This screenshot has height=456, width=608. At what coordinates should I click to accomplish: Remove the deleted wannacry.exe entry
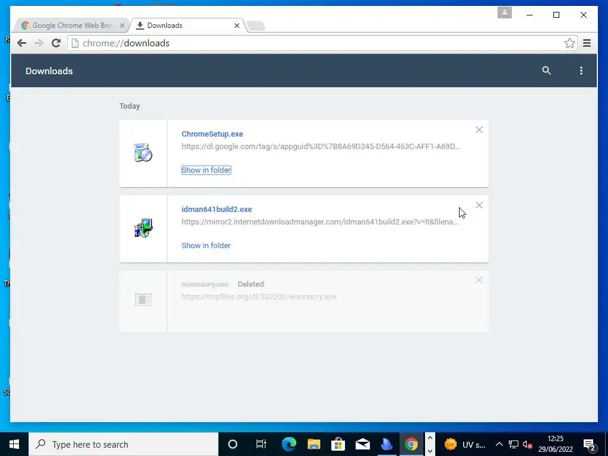tap(479, 280)
